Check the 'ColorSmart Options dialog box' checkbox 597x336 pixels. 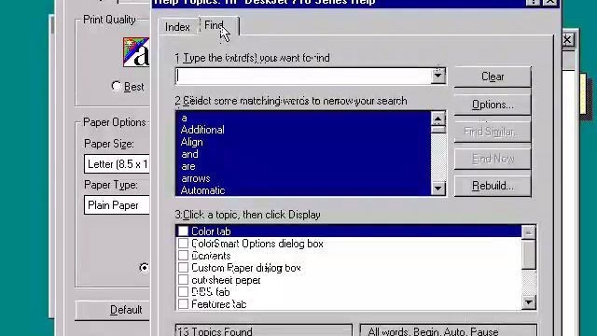[x=183, y=243]
